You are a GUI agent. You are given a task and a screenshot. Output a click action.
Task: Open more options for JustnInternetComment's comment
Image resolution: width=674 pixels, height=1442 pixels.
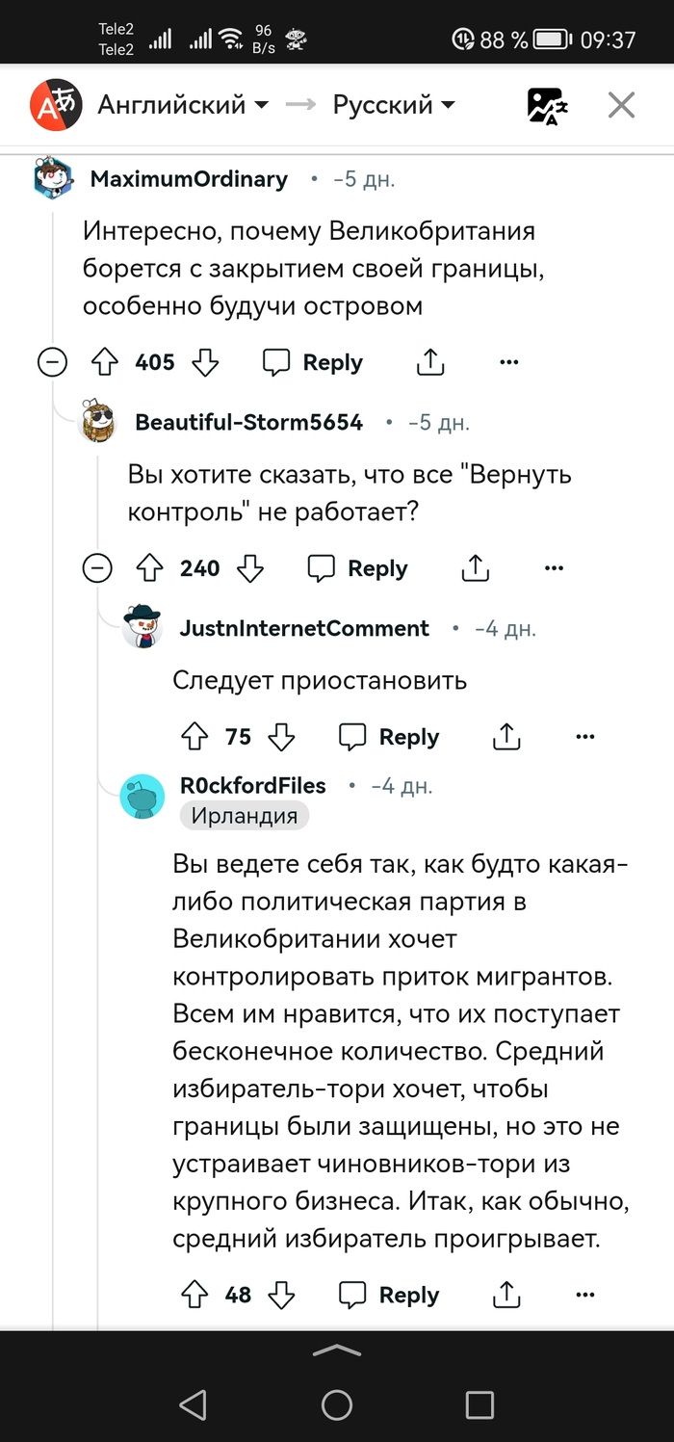(x=585, y=738)
